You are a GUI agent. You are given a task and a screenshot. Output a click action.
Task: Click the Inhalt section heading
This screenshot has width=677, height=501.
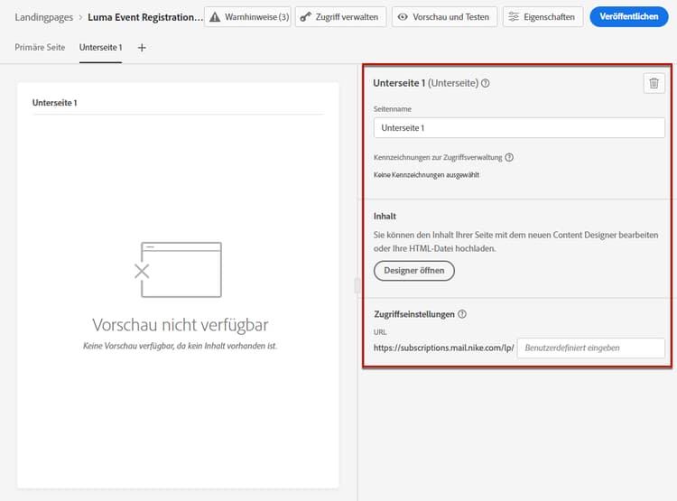(x=385, y=217)
